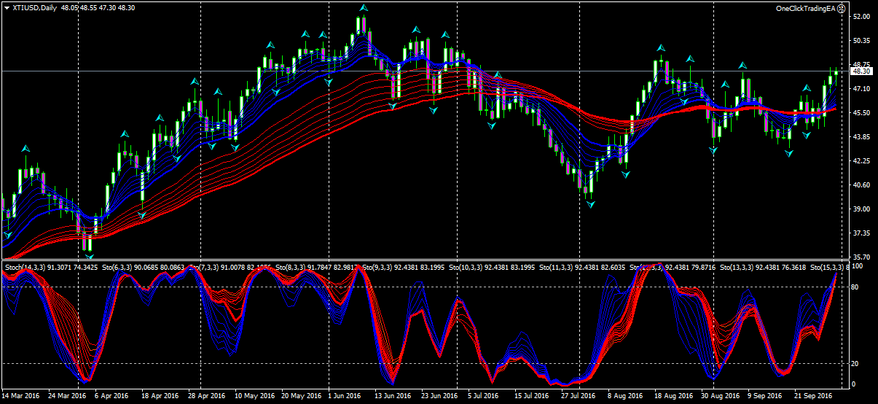The width and height of the screenshot is (878, 404).
Task: Click the 18 Aug 2016 date label
Action: 674,396
